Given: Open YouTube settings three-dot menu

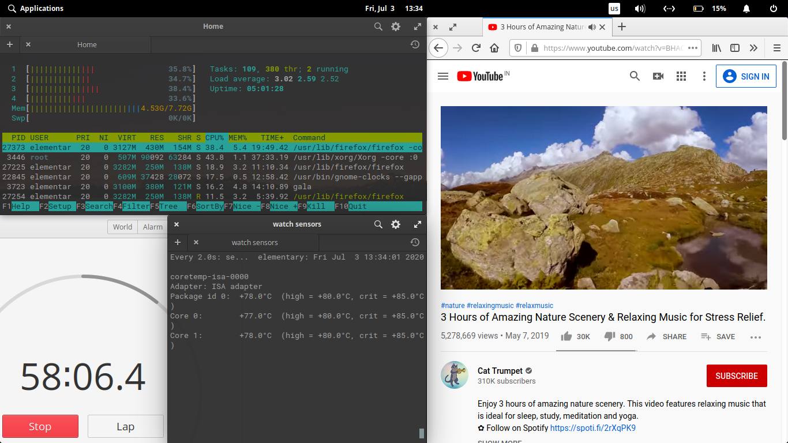Looking at the screenshot, I should (704, 76).
